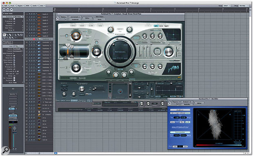The width and height of the screenshot is (253, 156).
Task: Click the link icon in the Sculpture window header
Action: tap(58, 18)
